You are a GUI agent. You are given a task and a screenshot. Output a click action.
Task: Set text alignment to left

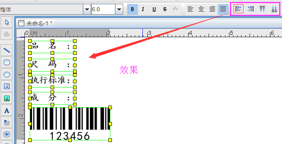pyautogui.click(x=191, y=9)
